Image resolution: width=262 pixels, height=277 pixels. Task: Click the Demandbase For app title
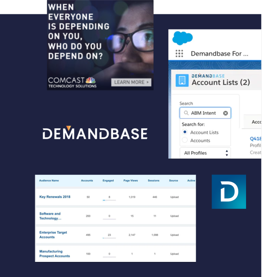click(x=219, y=54)
